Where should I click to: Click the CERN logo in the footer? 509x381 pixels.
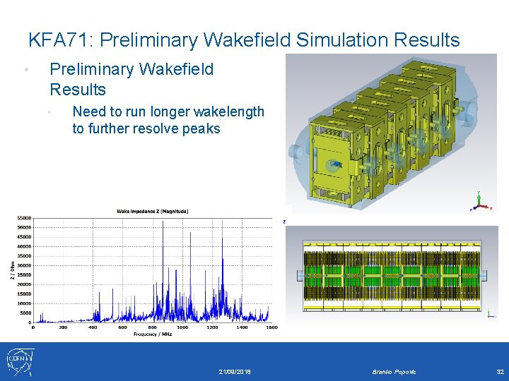pos(20,362)
